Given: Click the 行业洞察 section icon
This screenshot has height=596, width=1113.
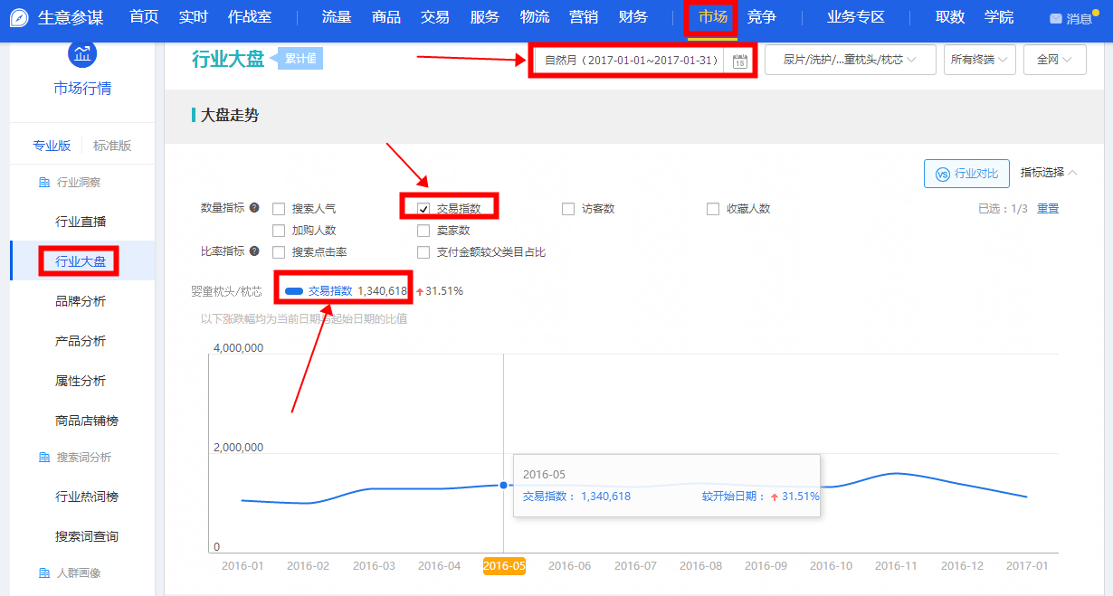Looking at the screenshot, I should tap(44, 182).
